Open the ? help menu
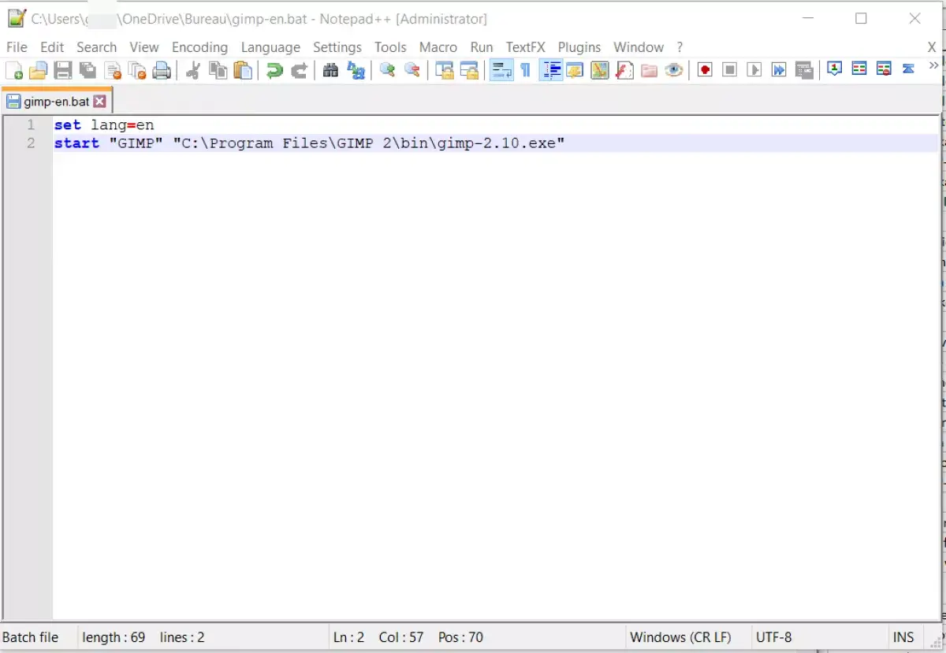 680,47
